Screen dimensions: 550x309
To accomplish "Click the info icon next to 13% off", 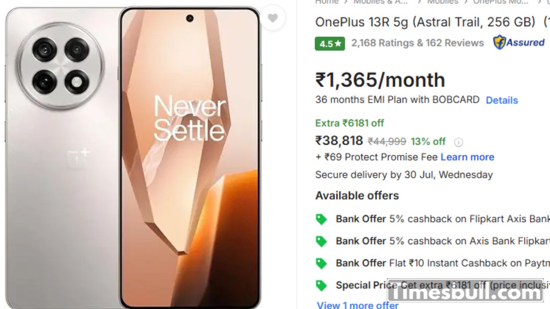I will click(458, 142).
